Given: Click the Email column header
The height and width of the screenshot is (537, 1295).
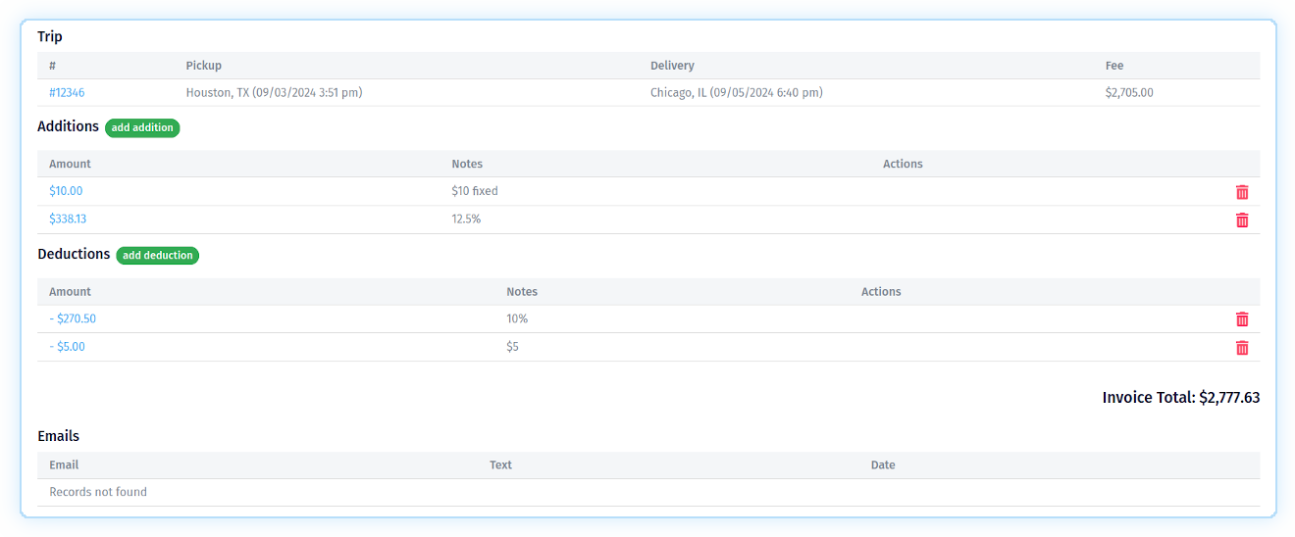Looking at the screenshot, I should coord(64,465).
